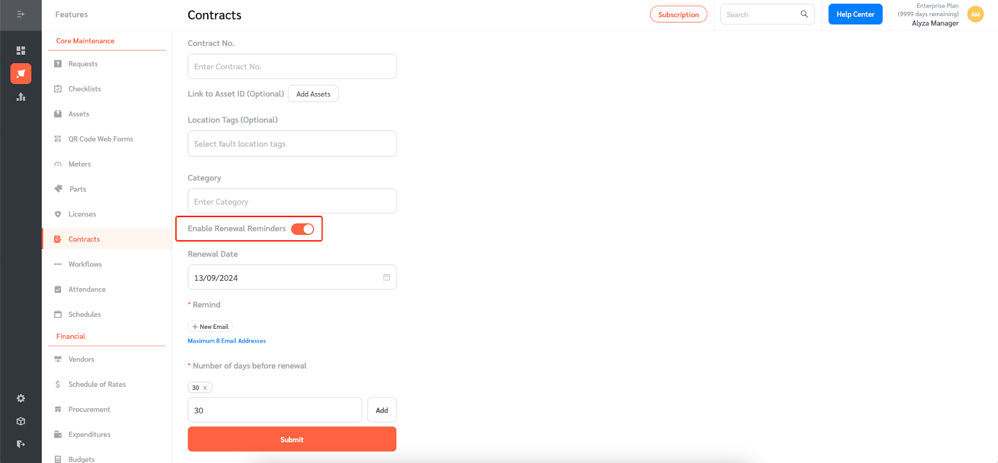Viewport: 998px width, 463px height.
Task: Click the Core Maintenance section heading
Action: (x=85, y=41)
